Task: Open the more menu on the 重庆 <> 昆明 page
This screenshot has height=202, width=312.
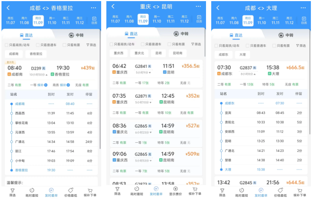Action: tap(198, 6)
